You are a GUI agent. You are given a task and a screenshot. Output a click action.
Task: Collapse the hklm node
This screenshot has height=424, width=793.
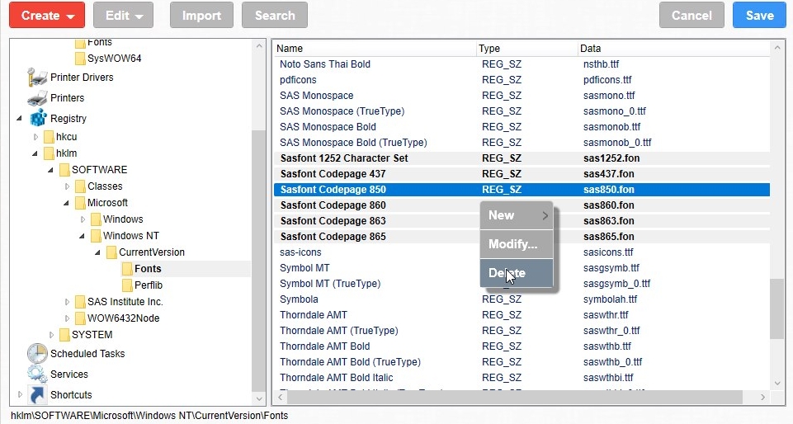35,153
